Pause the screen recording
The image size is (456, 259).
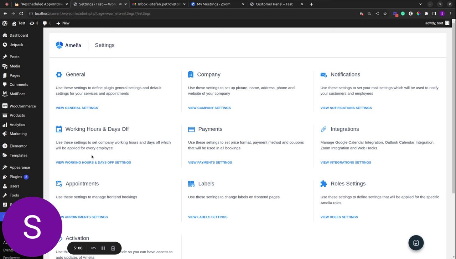(x=103, y=248)
